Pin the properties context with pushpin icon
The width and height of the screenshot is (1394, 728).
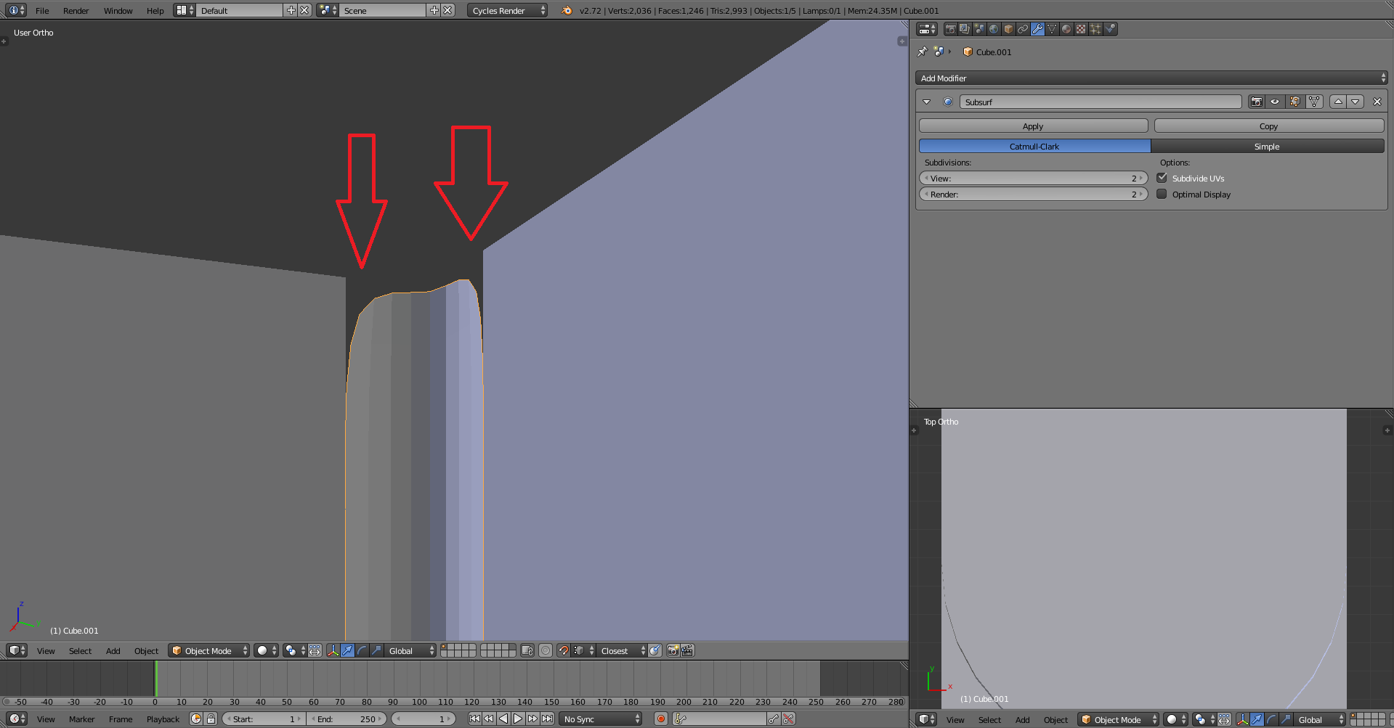[x=923, y=52]
